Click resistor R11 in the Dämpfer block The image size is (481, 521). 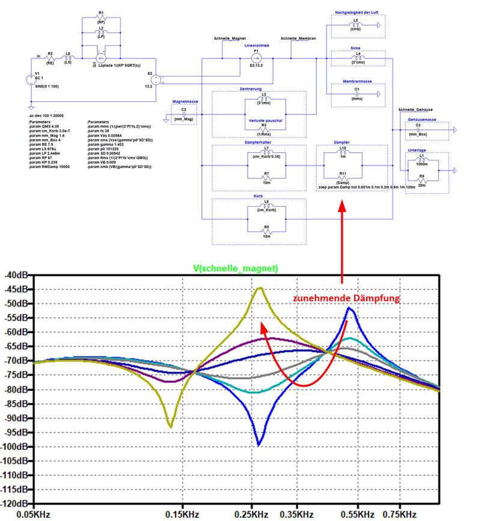[343, 178]
